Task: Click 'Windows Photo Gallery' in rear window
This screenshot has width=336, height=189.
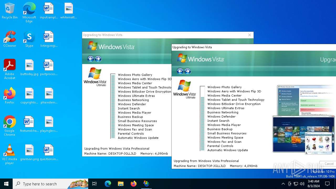Action: click(135, 75)
